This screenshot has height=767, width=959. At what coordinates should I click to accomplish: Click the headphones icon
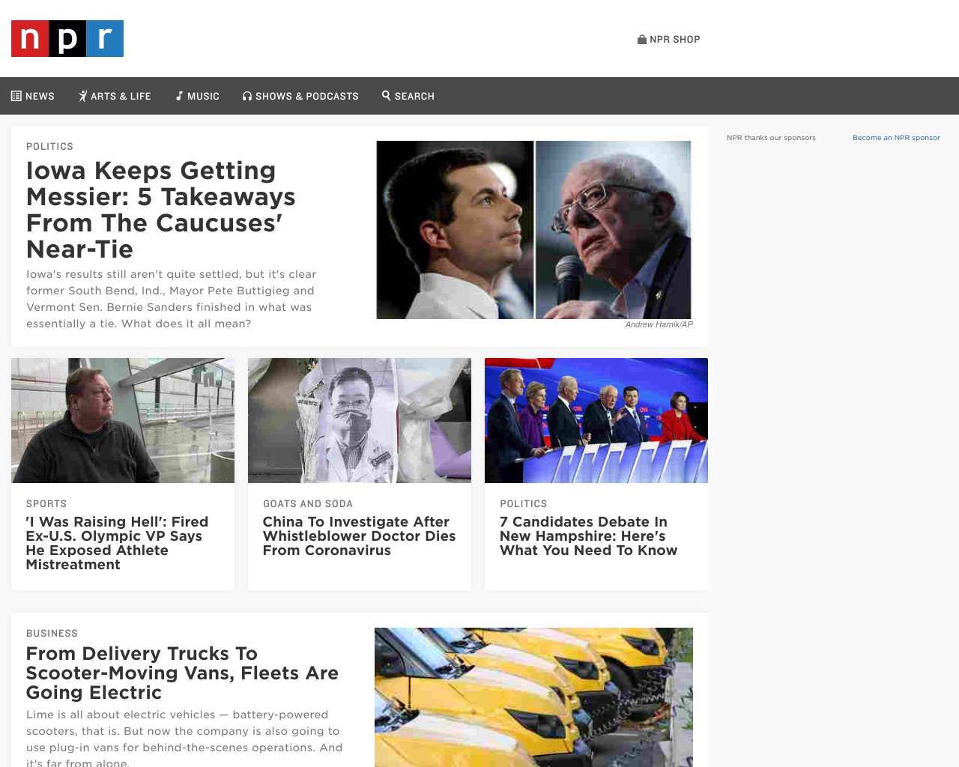click(x=247, y=96)
